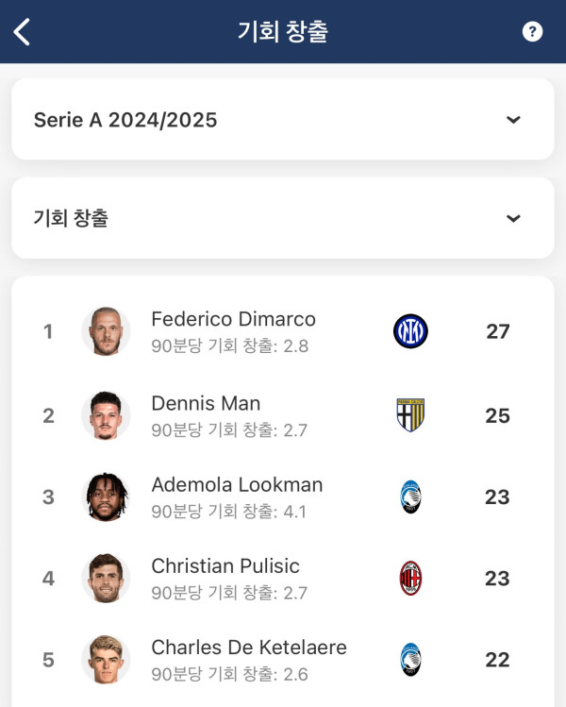
Task: Tap the Inter Milan club crest
Action: [410, 331]
